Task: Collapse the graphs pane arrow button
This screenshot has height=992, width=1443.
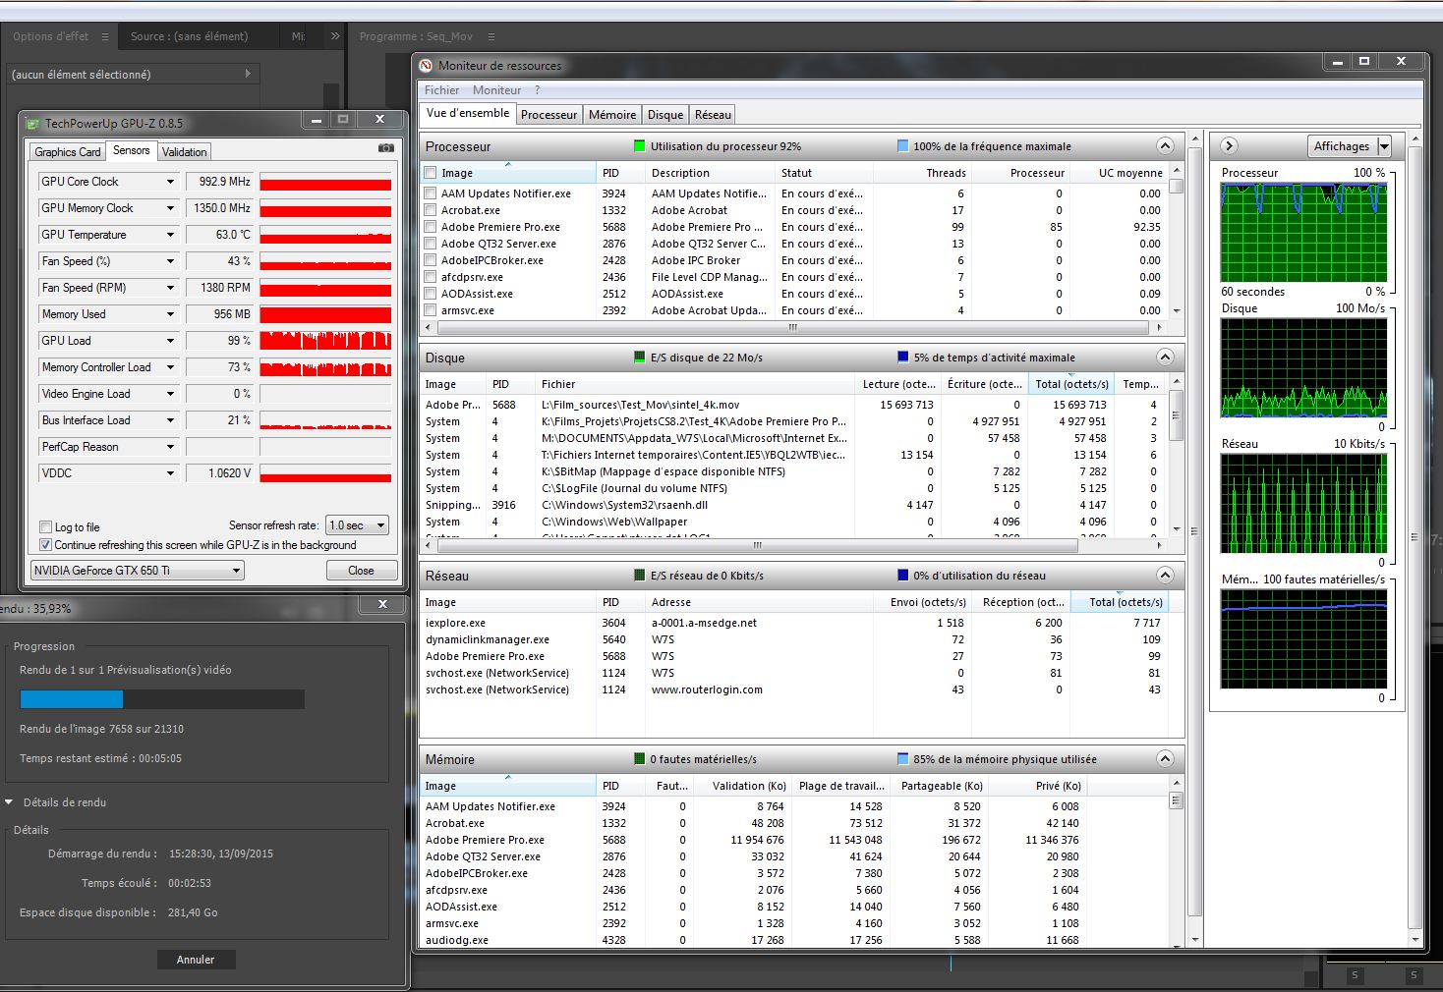Action: 1229,146
